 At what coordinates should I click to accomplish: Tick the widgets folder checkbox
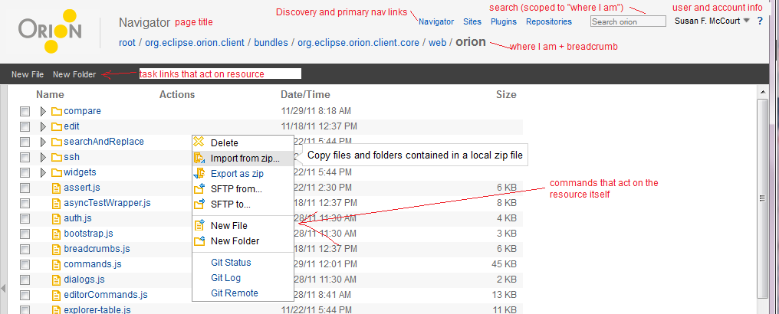point(25,173)
